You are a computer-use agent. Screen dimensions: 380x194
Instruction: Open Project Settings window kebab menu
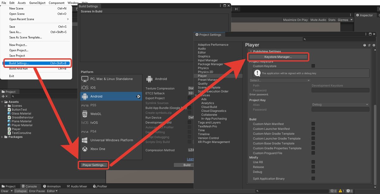click(365, 34)
